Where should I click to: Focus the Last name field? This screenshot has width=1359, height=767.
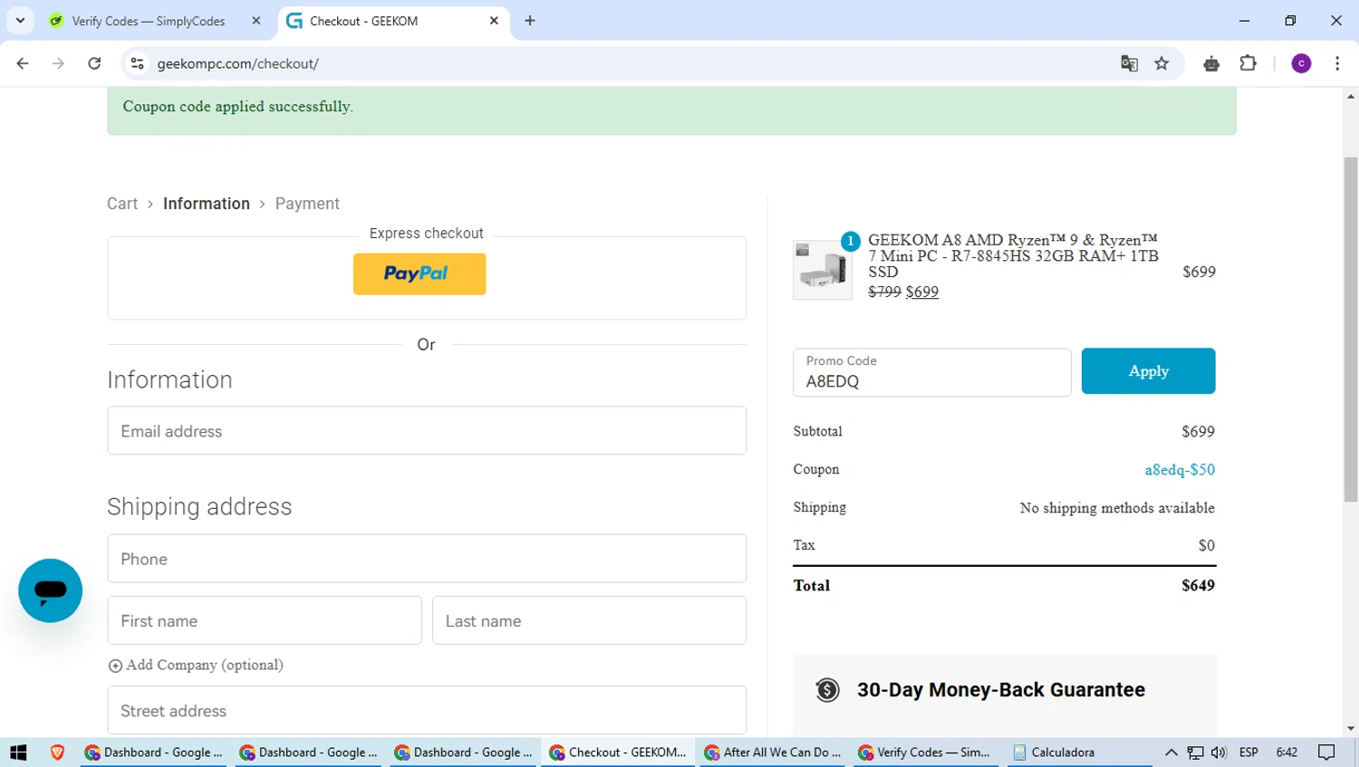[x=589, y=620]
